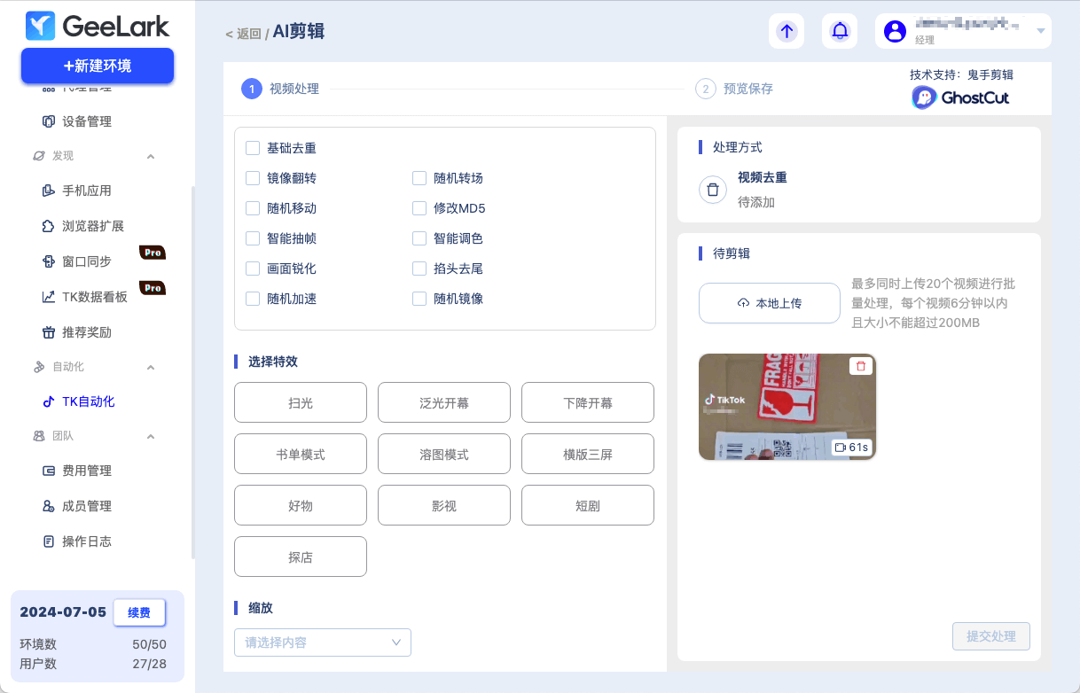
Task: Open the 缩放 请选择内容 dropdown
Action: (x=322, y=642)
